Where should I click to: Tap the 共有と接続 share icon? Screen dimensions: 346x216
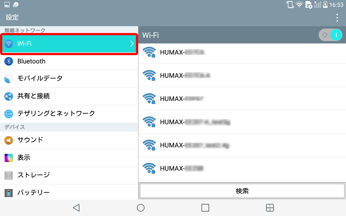click(x=9, y=96)
